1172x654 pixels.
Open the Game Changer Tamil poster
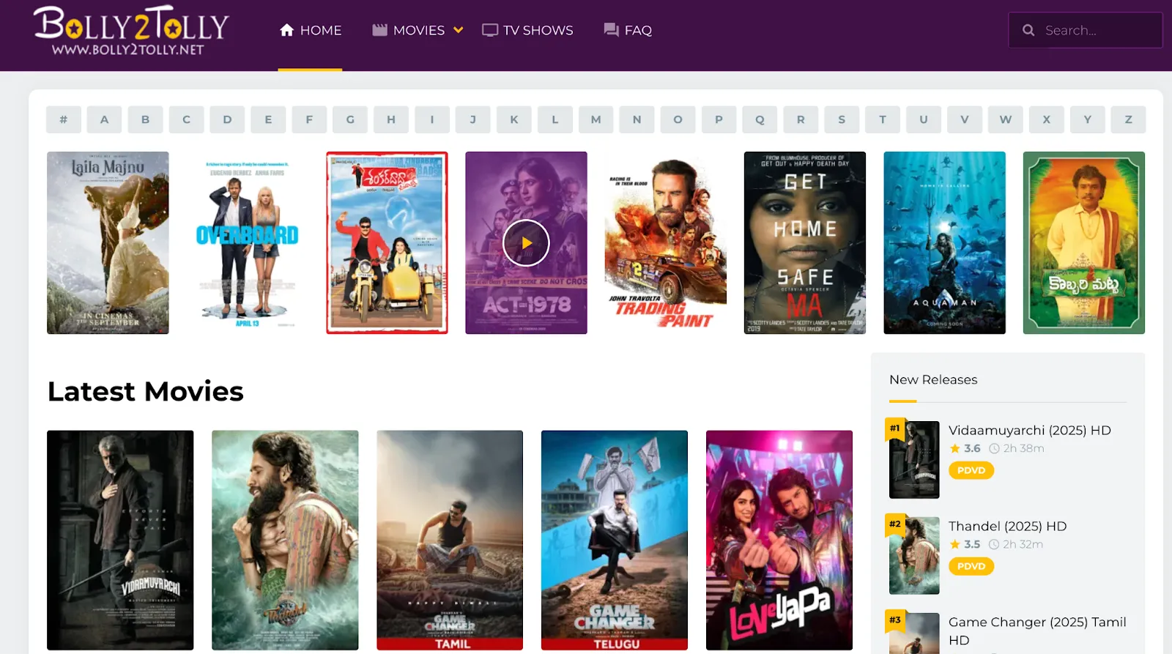point(450,540)
